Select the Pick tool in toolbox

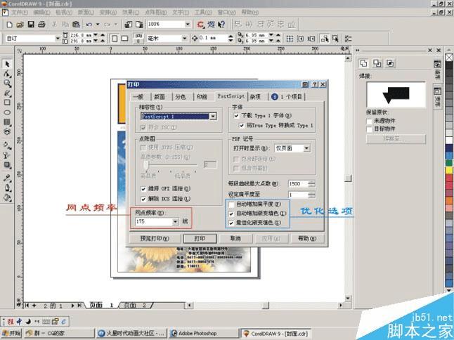[7, 64]
